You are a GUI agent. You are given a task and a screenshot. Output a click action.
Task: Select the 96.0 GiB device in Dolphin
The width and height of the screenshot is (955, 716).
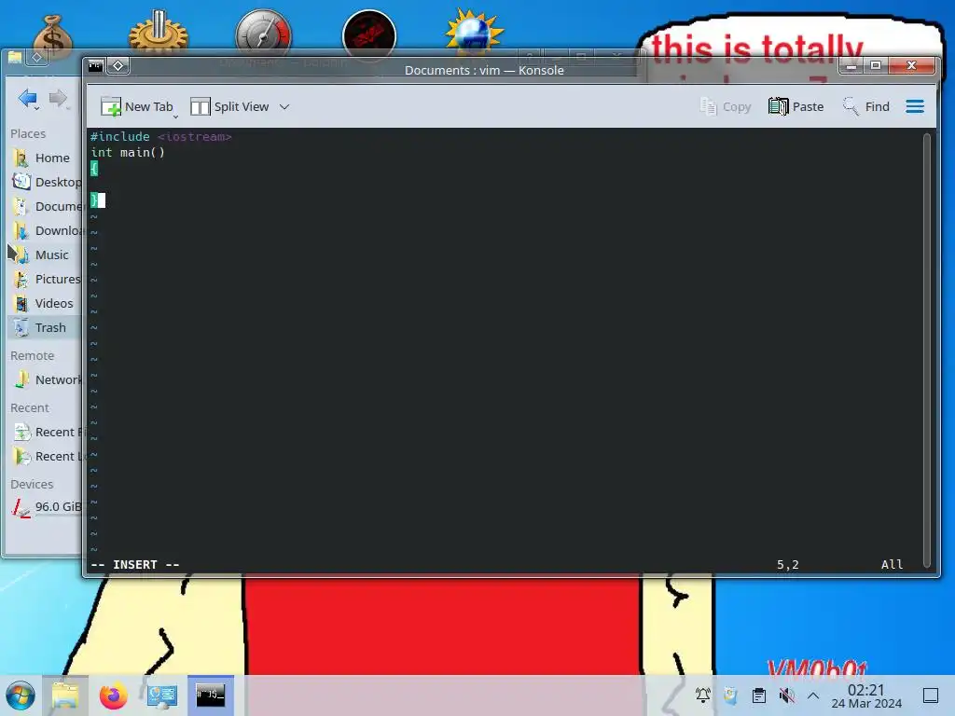(46, 506)
